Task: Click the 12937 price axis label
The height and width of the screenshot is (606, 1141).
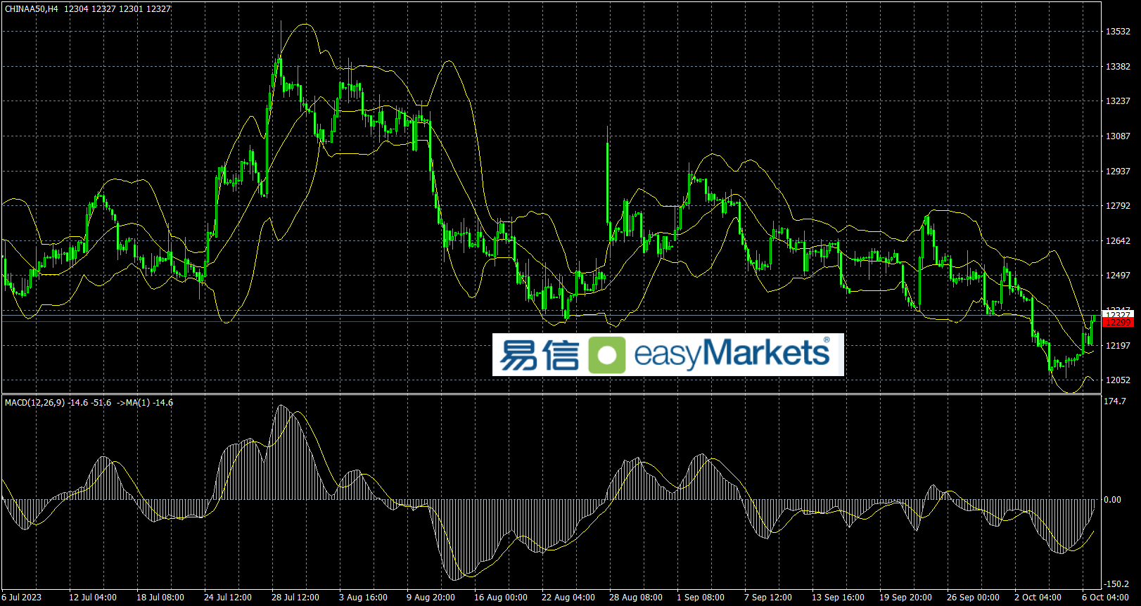Action: 1118,172
